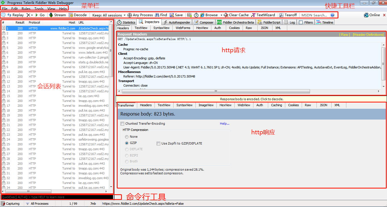Click the [Raw] link in Request Headers
Viewport: 387px width, 207px height.
345,34
